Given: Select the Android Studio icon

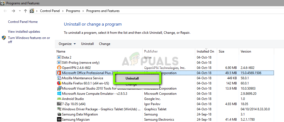Looking at the screenshot, I should (x=59, y=99).
